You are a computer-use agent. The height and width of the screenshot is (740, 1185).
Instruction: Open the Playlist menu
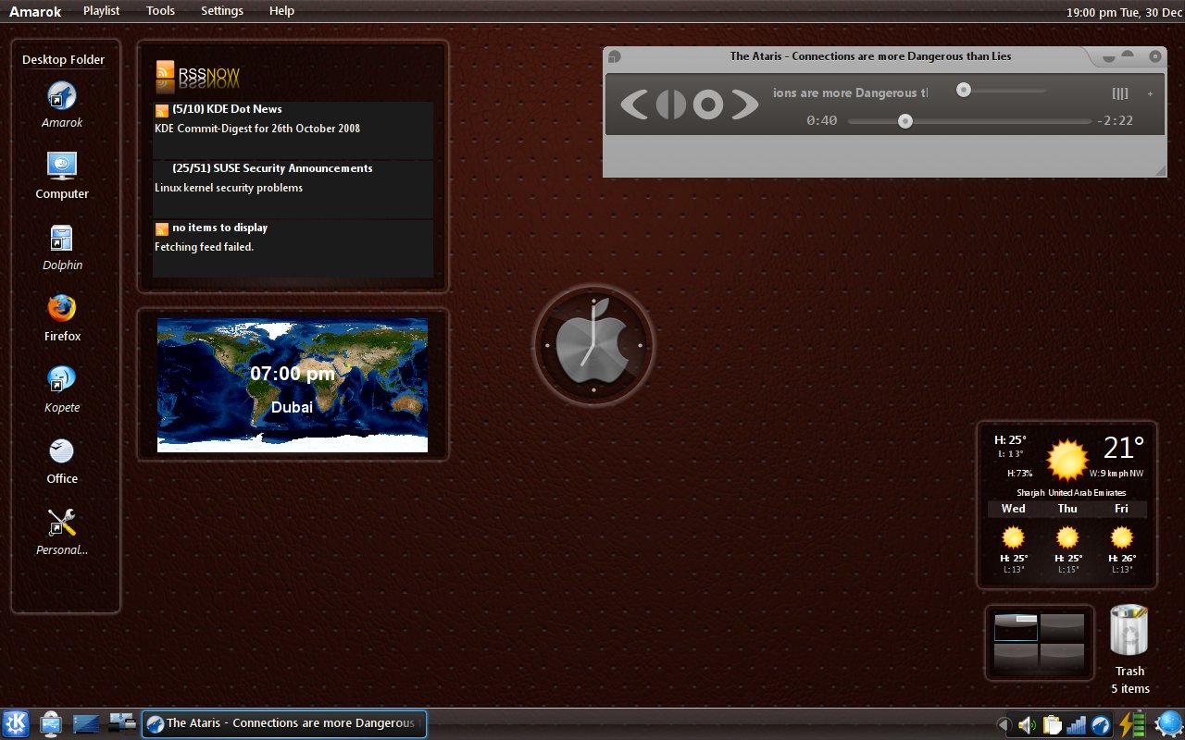click(x=101, y=11)
